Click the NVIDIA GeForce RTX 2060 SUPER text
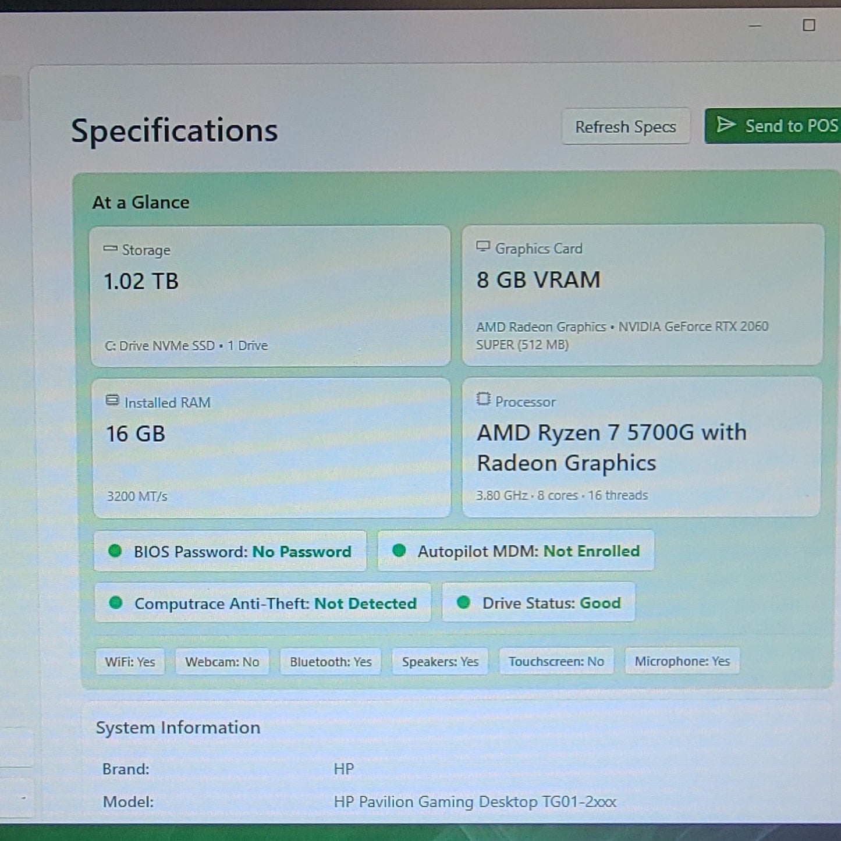Viewport: 841px width, 841px height. tap(623, 335)
